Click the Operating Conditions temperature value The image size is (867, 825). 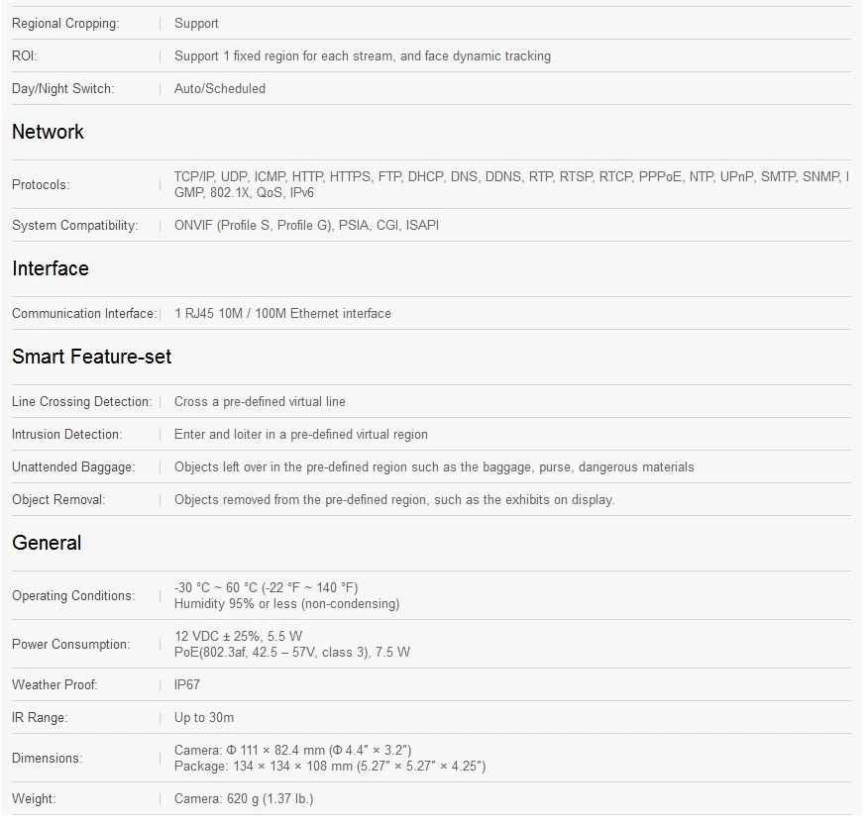(266, 588)
